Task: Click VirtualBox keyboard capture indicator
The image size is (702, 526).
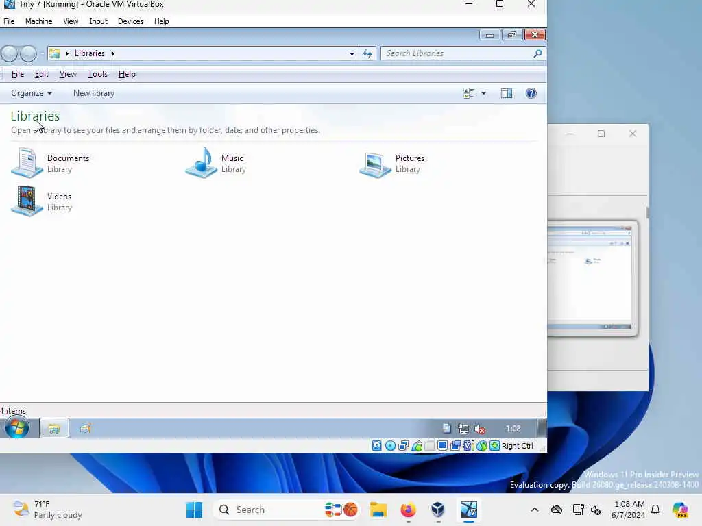Action: (x=494, y=445)
